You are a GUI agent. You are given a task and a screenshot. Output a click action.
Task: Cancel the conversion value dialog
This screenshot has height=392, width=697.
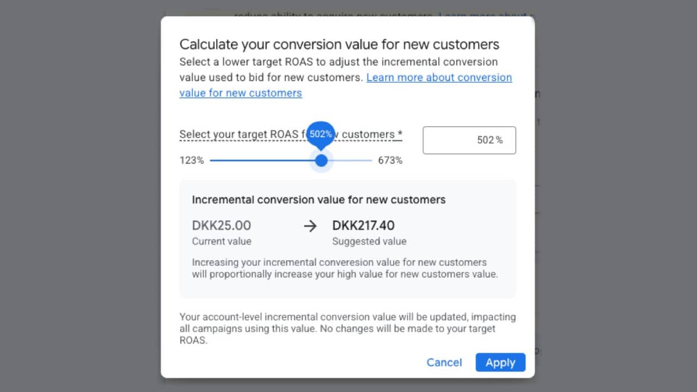click(444, 363)
